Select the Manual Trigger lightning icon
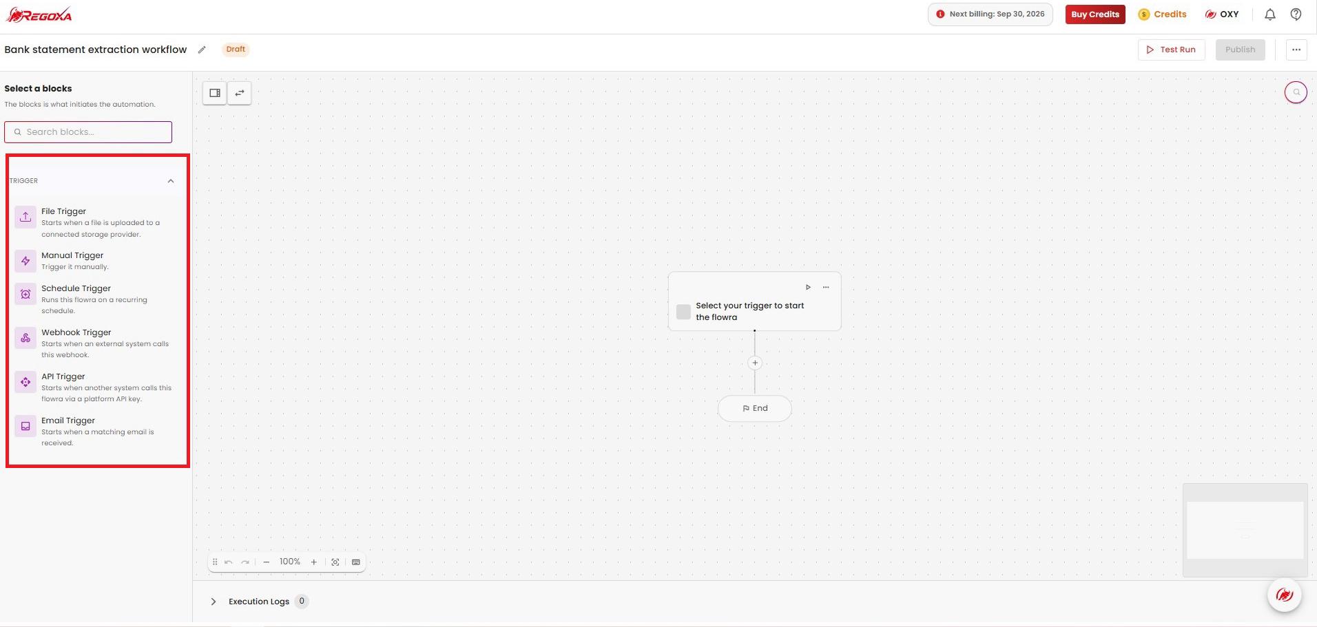1317x627 pixels. click(25, 261)
